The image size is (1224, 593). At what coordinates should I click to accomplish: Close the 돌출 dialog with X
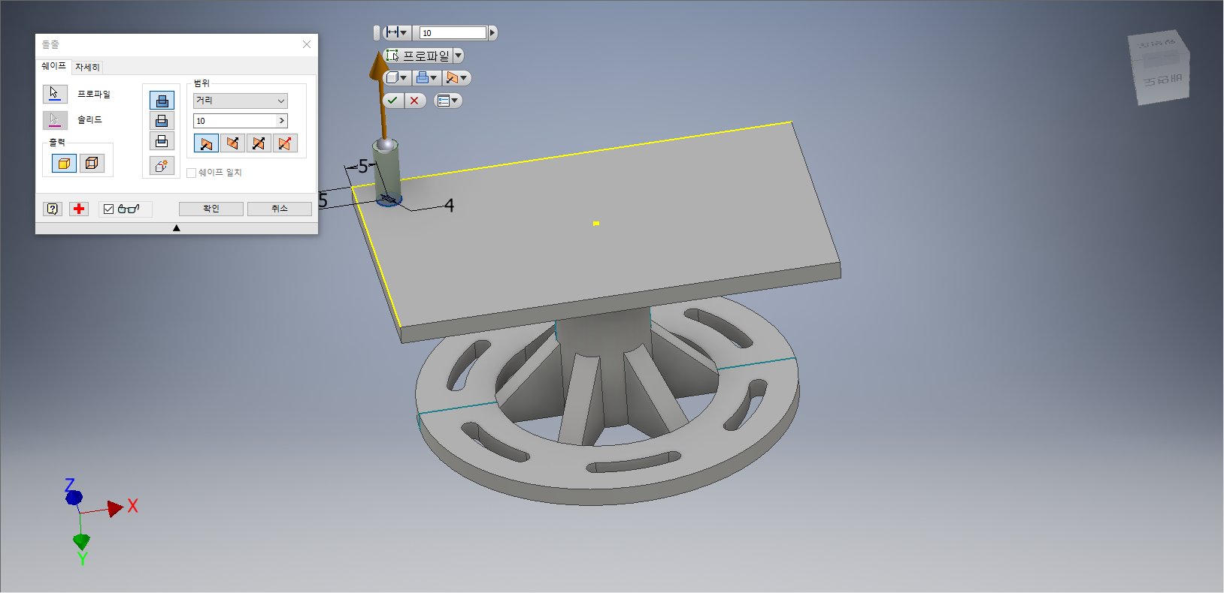click(x=307, y=44)
